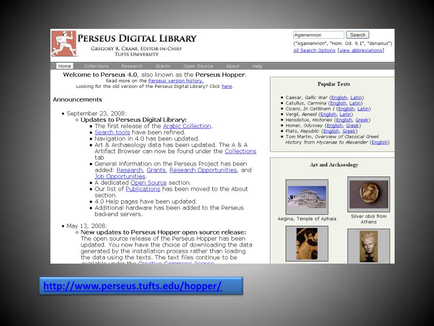Click Silver obol from Athens thumbnail
Image resolution: width=434 pixels, height=326 pixels.
(x=369, y=194)
